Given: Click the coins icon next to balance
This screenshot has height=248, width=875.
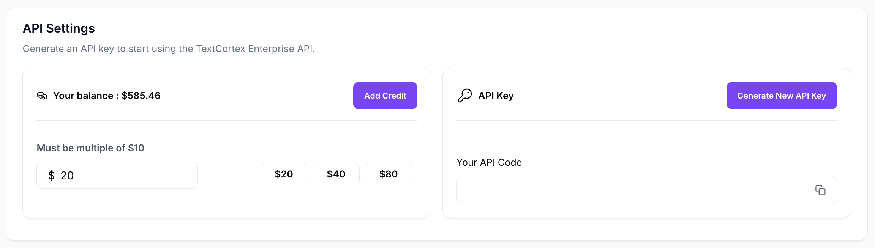Looking at the screenshot, I should (42, 96).
